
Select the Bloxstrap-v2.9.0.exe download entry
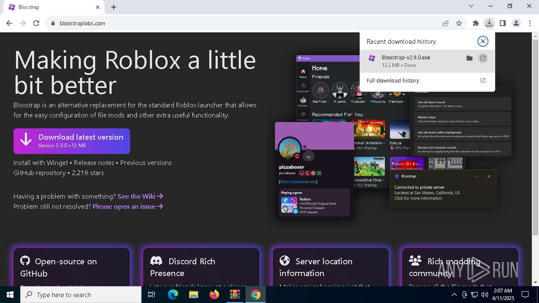pos(427,61)
